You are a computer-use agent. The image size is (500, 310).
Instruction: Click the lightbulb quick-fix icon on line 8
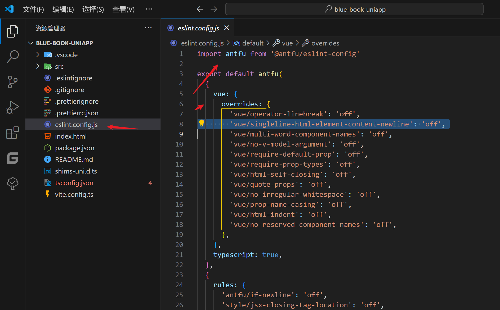point(202,123)
